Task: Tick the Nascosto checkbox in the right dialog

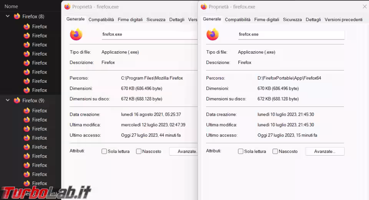Action: click(275, 151)
